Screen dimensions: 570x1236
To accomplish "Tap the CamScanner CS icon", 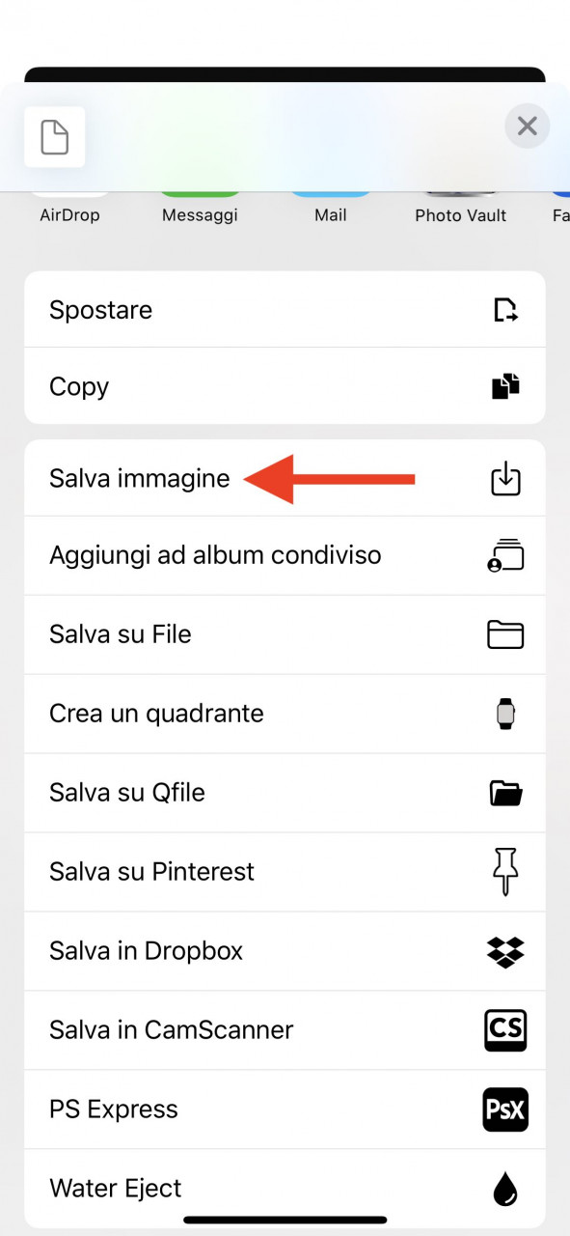I will point(505,1030).
